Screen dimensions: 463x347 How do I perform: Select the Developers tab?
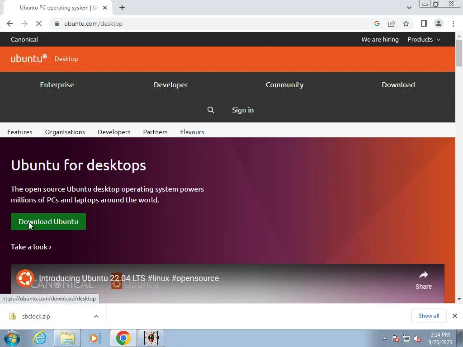pyautogui.click(x=114, y=132)
